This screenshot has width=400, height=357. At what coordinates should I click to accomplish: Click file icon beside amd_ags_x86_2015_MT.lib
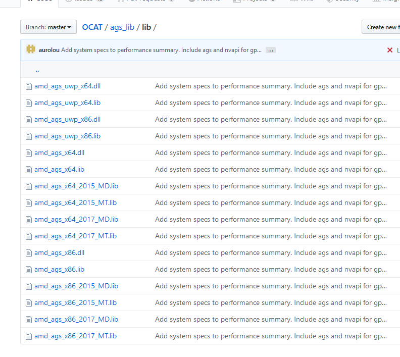point(29,303)
